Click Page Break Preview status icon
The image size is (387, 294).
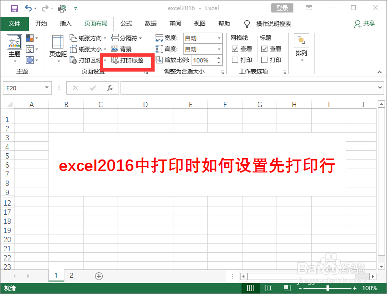pos(287,288)
